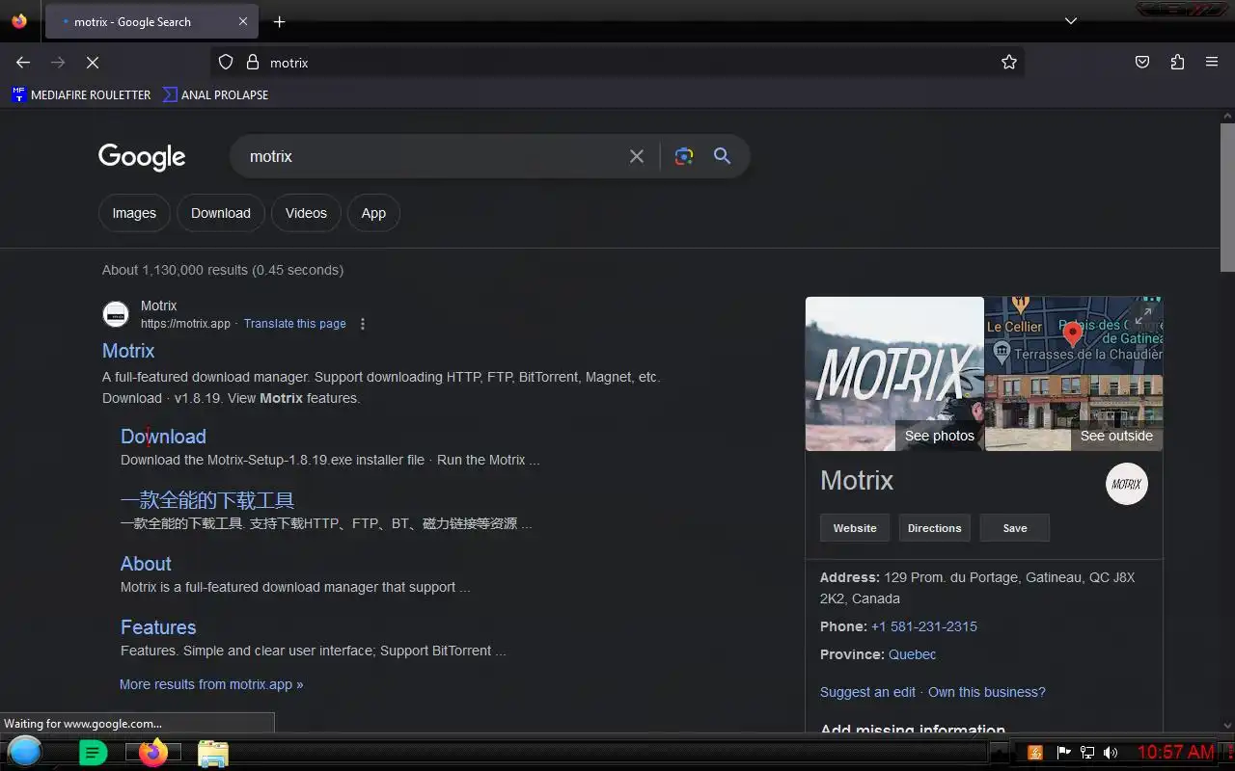Open Translate this page link
The width and height of the screenshot is (1235, 771).
coord(294,324)
